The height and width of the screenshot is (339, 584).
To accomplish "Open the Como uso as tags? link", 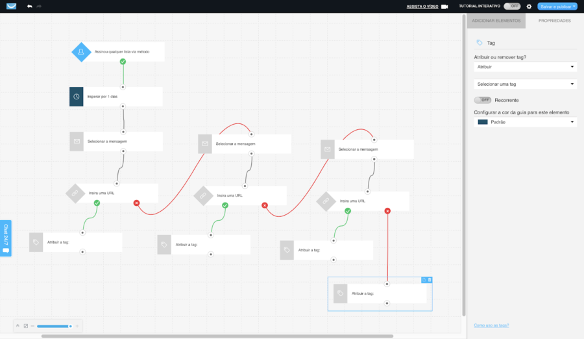I will 491,325.
